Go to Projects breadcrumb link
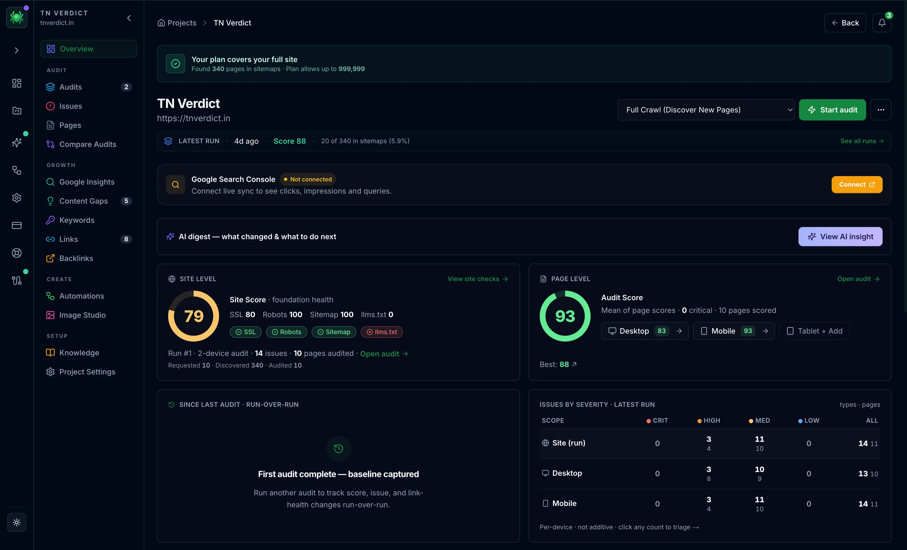Image resolution: width=907 pixels, height=550 pixels. [177, 23]
